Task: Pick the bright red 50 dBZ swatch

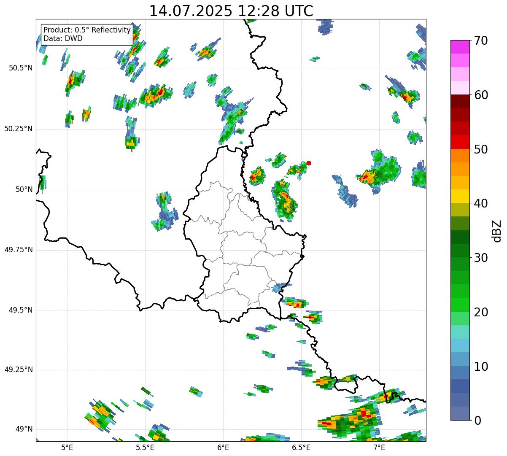Action: click(460, 142)
